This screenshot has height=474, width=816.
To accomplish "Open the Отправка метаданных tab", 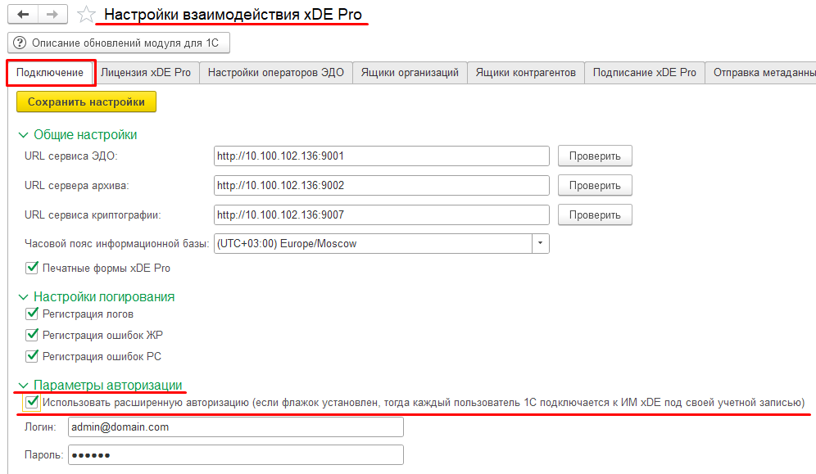I will pos(760,72).
